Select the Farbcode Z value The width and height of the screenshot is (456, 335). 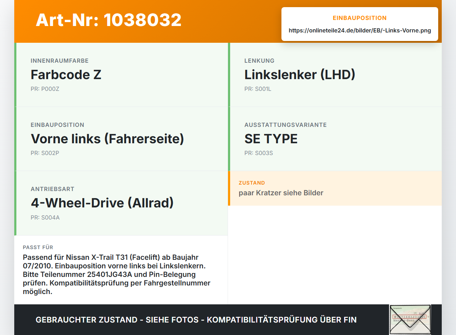point(66,75)
